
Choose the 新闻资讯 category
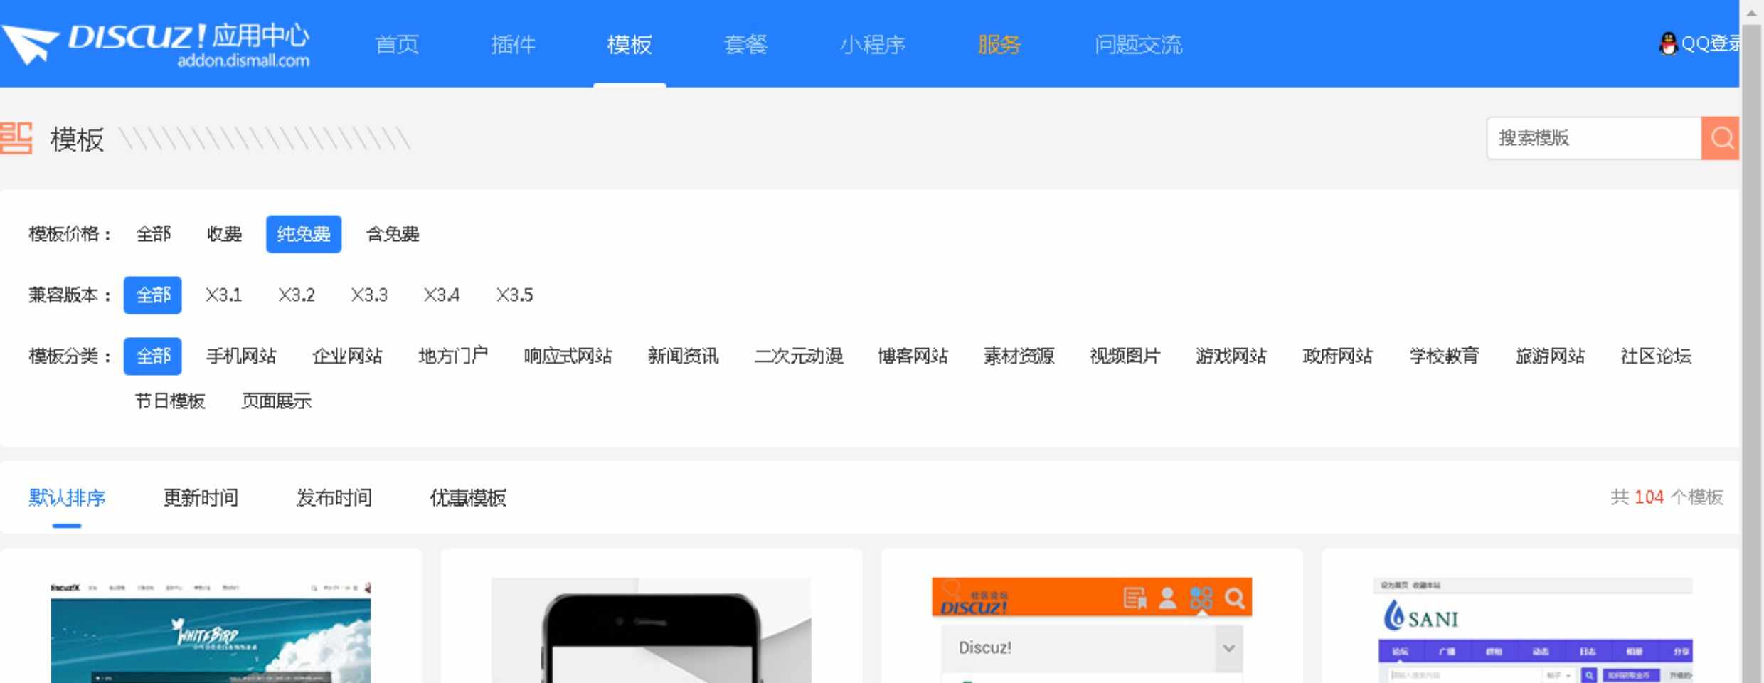tap(683, 356)
